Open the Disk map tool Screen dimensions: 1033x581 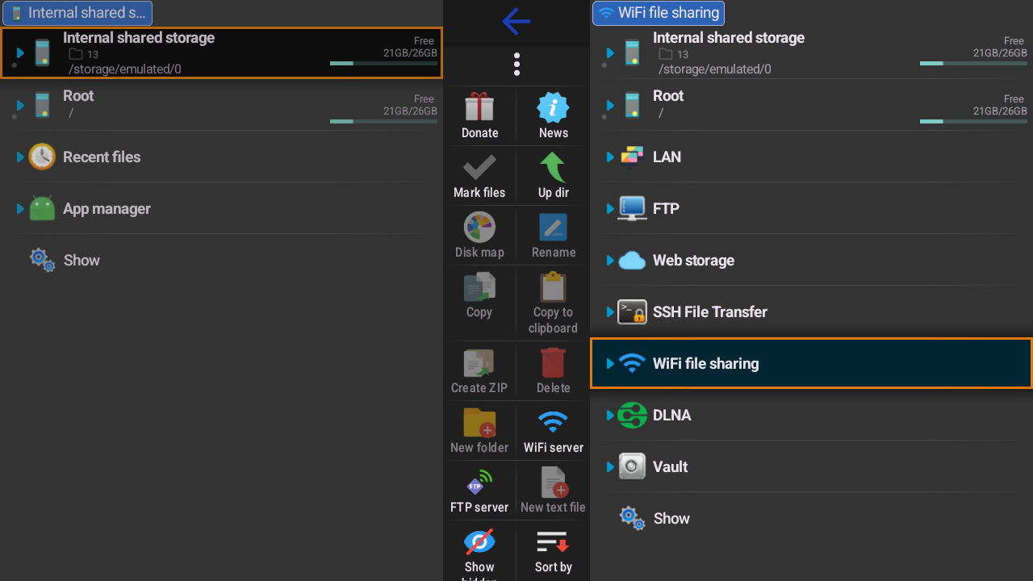tap(479, 235)
